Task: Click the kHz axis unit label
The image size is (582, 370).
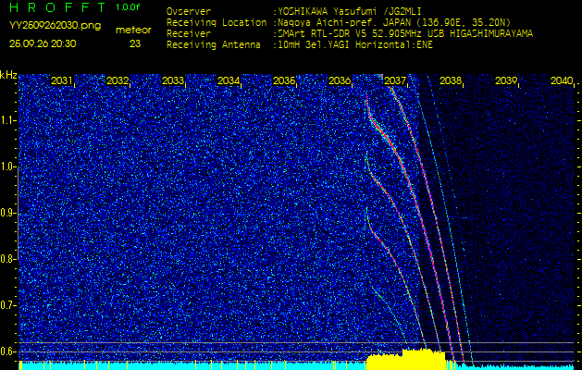Action: click(x=8, y=75)
